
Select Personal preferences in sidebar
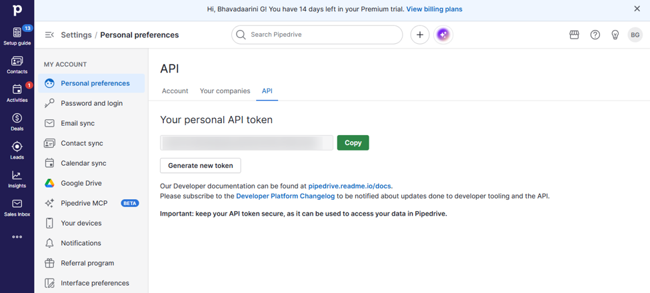91,83
